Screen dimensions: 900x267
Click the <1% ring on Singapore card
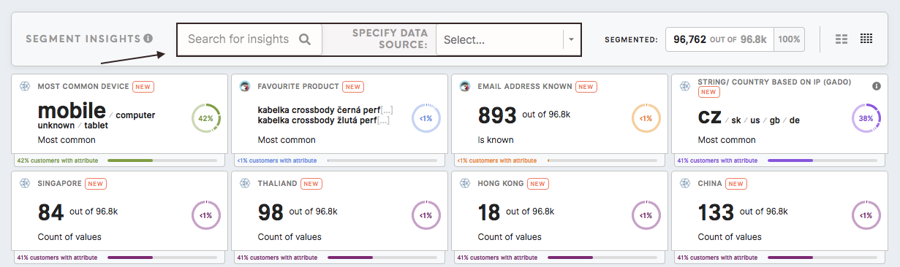coord(206,215)
